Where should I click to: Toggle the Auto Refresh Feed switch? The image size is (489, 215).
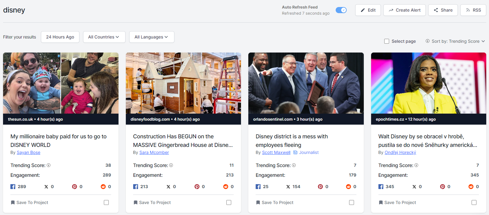point(341,10)
